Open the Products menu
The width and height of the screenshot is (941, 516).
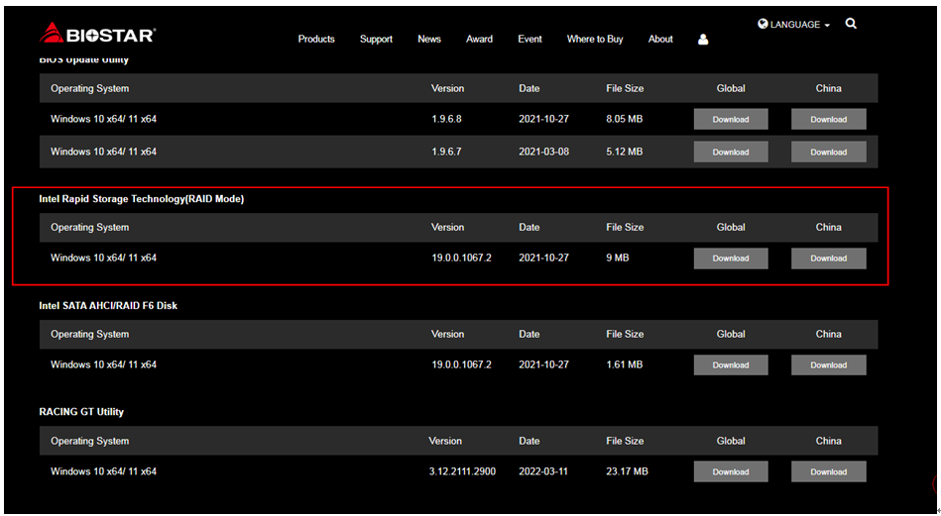[316, 39]
